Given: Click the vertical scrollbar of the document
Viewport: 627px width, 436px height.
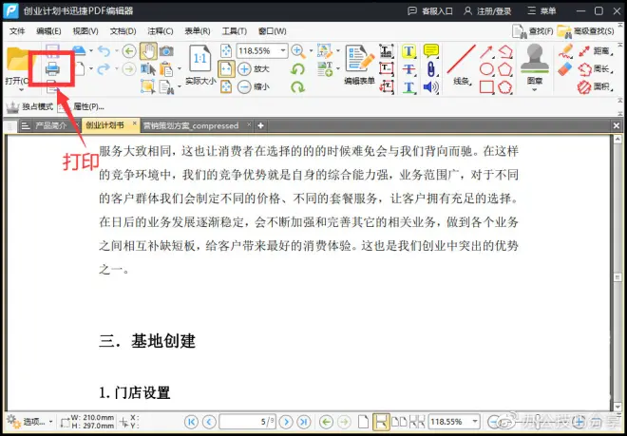Looking at the screenshot, I should click(x=617, y=272).
